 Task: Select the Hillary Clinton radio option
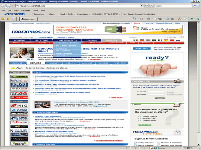coord(139,120)
